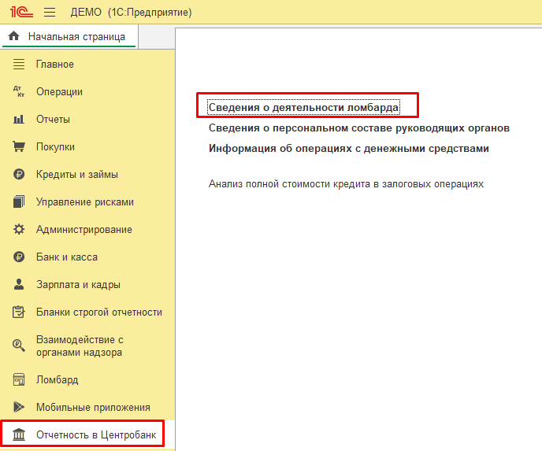Click the Зарплата и кадры person icon
This screenshot has width=542, height=451.
coord(20,285)
